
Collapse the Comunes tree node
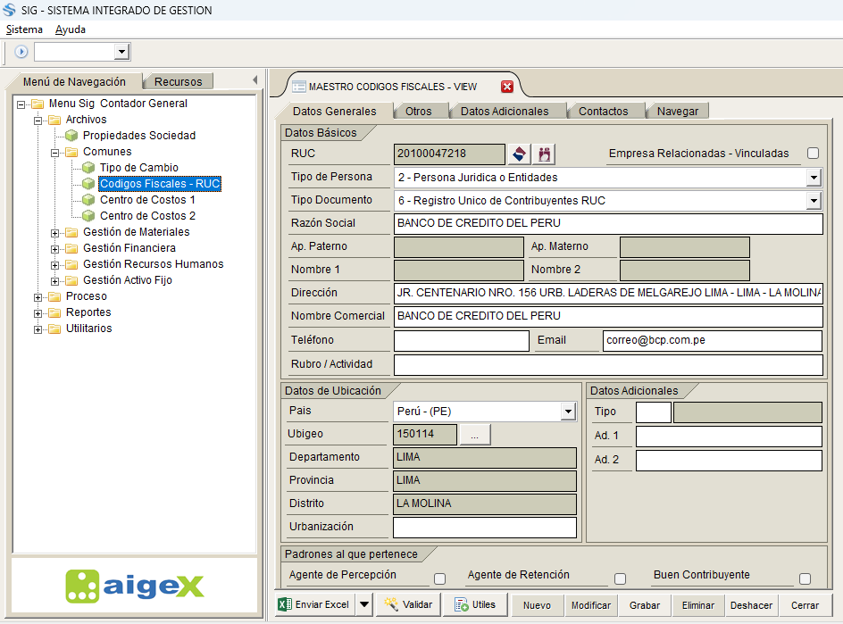point(54,154)
